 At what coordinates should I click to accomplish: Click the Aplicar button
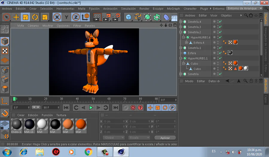pyautogui.click(x=165, y=138)
